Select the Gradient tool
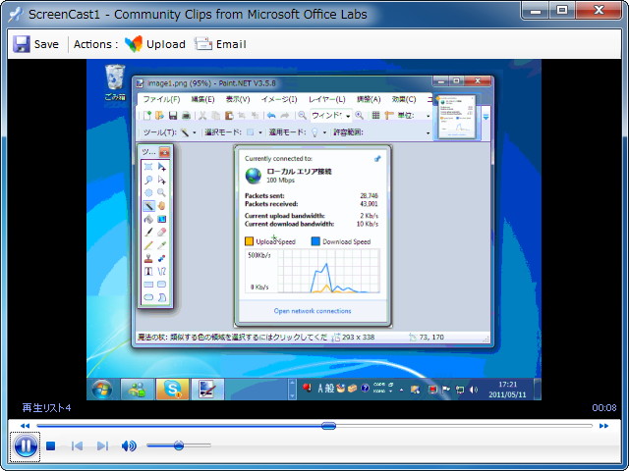 (161, 219)
